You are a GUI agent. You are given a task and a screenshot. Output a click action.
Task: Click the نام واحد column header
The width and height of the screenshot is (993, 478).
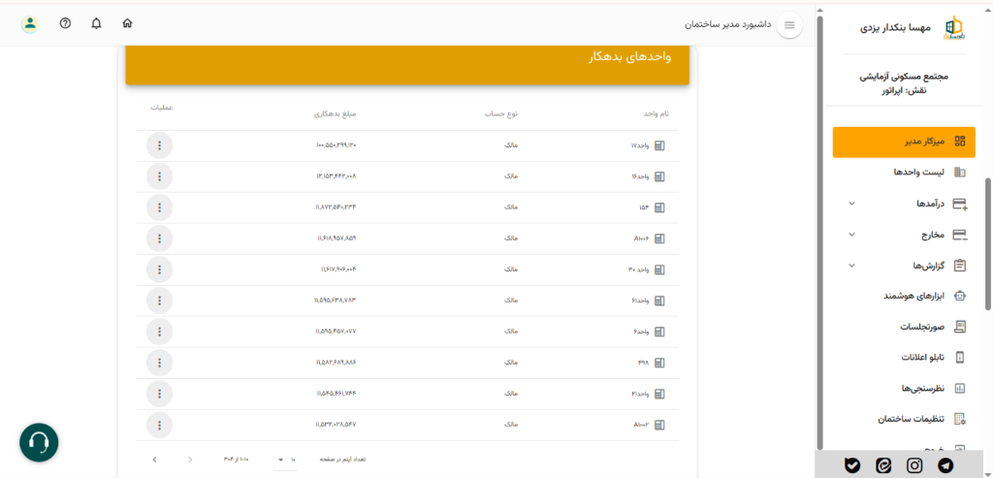pos(657,114)
